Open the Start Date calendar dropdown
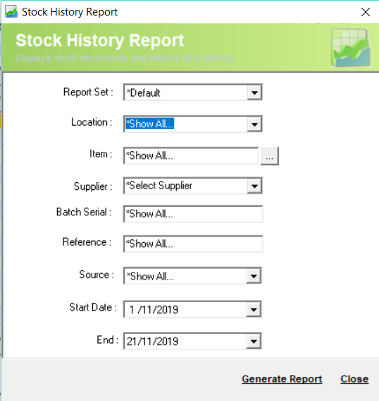 pyautogui.click(x=254, y=310)
